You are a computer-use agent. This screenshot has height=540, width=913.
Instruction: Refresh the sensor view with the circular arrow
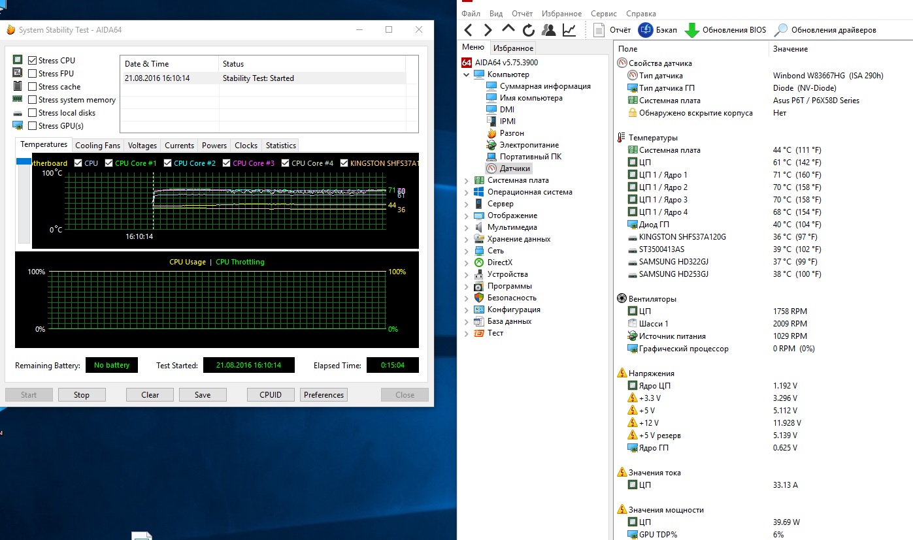(x=529, y=30)
